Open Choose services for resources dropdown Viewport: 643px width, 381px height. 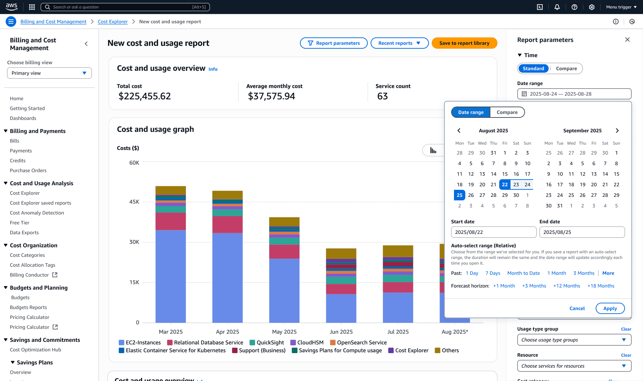pos(574,366)
